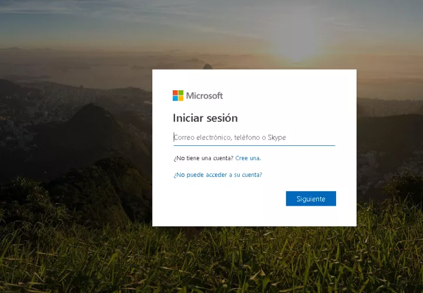Click the word Skype in field placeholder
This screenshot has height=293, width=423.
click(x=277, y=138)
